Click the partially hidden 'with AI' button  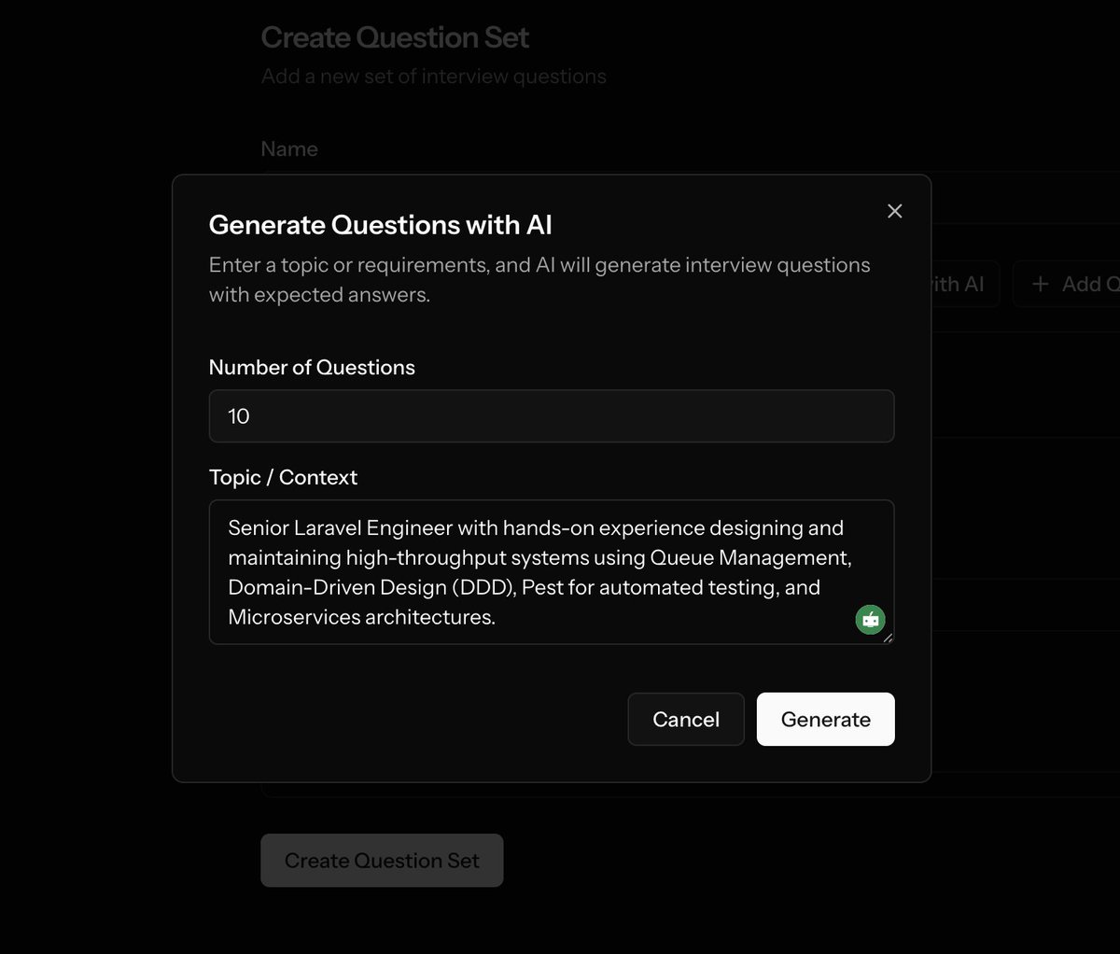964,285
